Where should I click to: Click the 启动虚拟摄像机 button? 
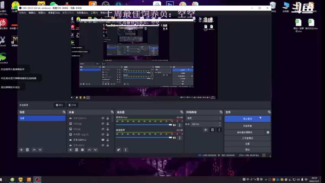click(245, 133)
